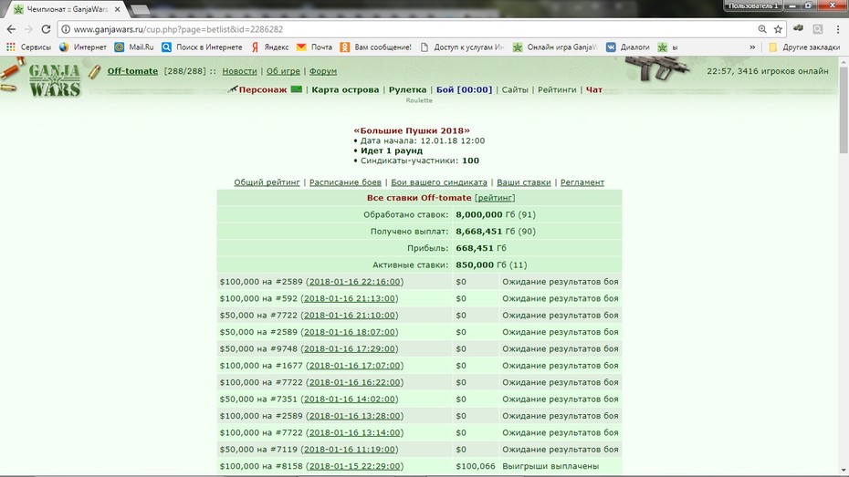This screenshot has height=477, width=849.
Task: Open the Off-tomate profile link
Action: click(x=132, y=71)
